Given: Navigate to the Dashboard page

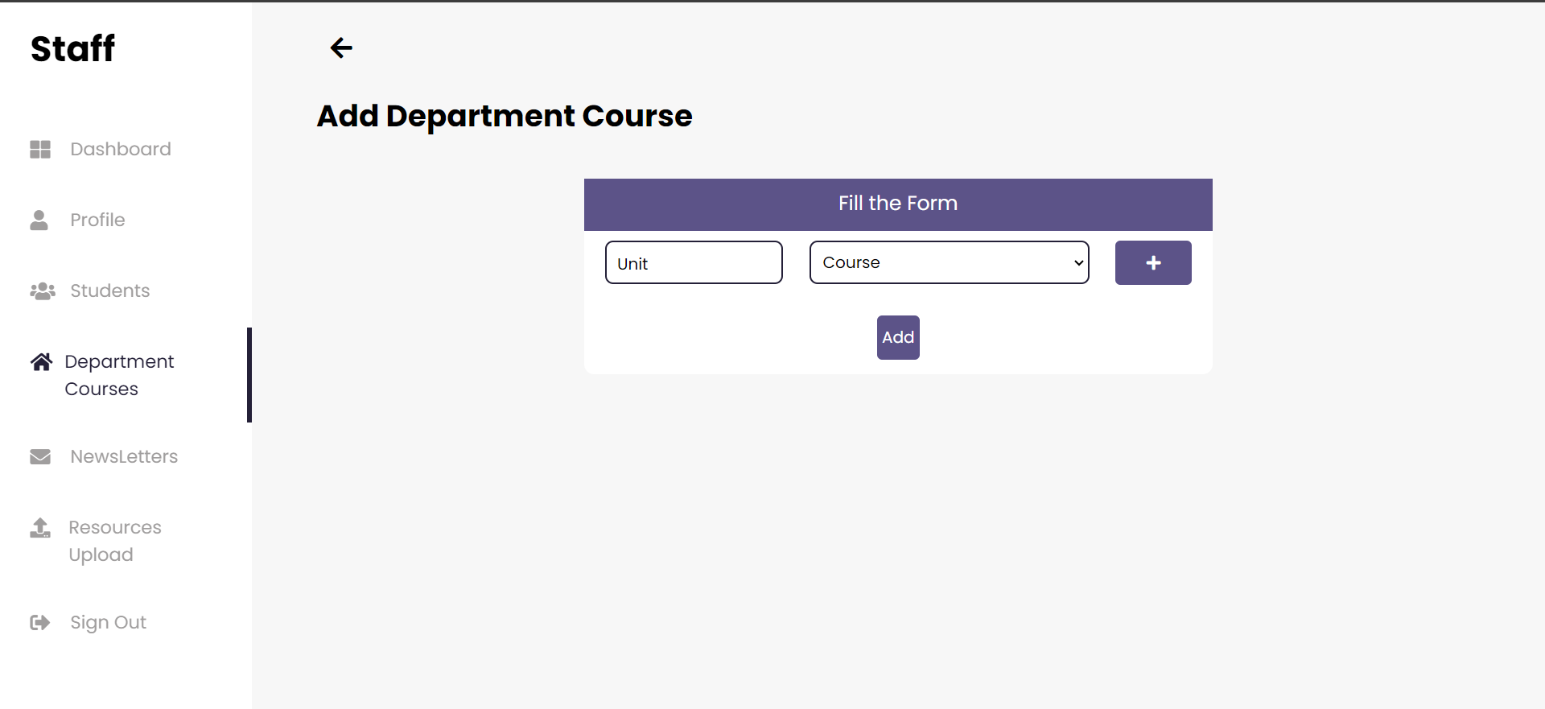Looking at the screenshot, I should (120, 149).
